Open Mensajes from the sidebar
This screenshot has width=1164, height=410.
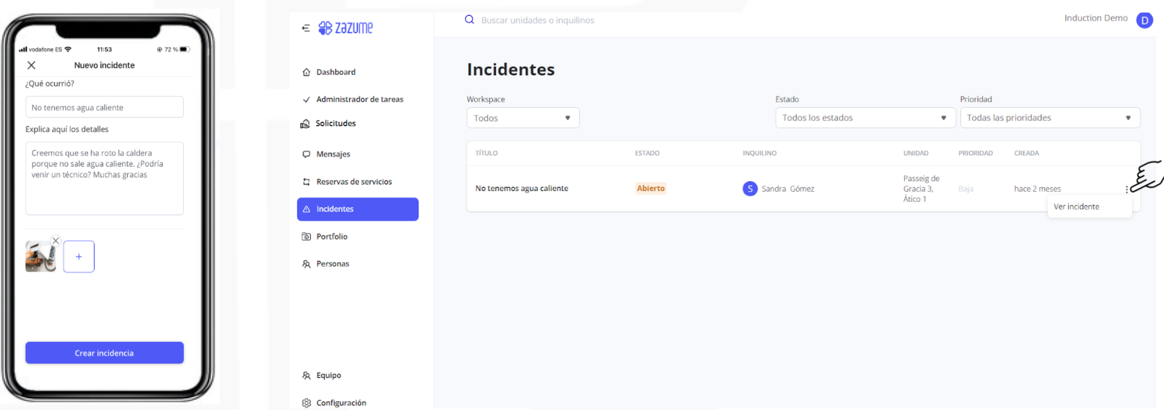(333, 154)
